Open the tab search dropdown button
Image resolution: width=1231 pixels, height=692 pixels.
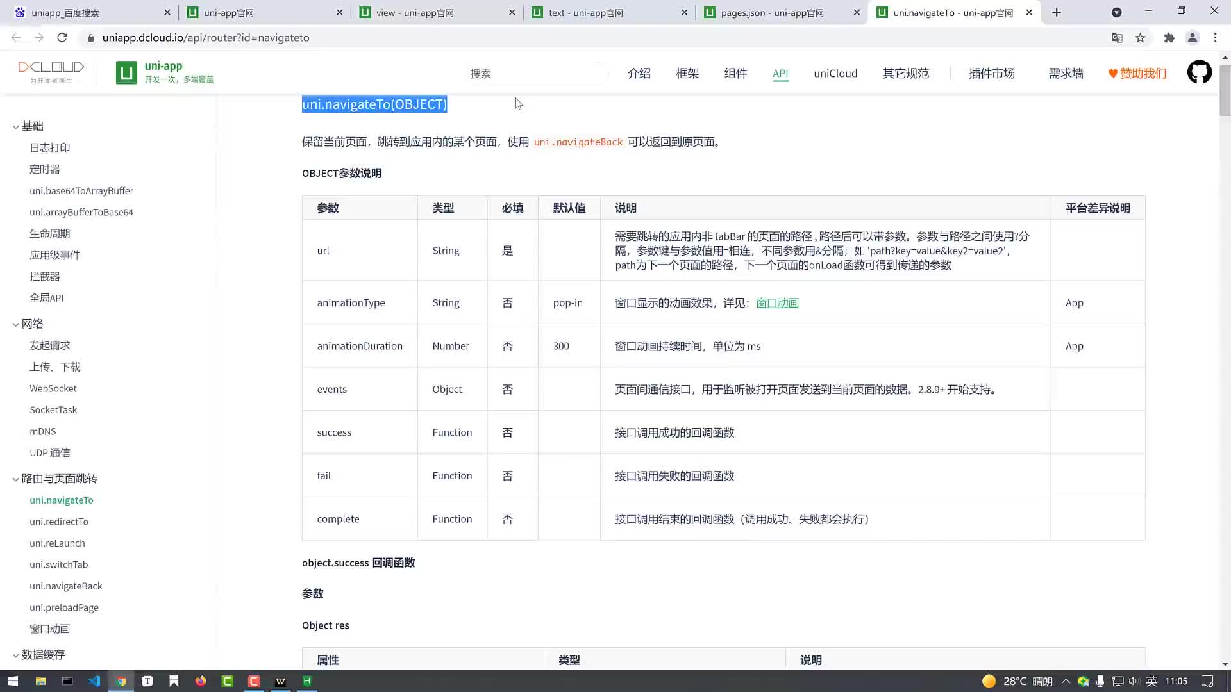pos(1116,12)
